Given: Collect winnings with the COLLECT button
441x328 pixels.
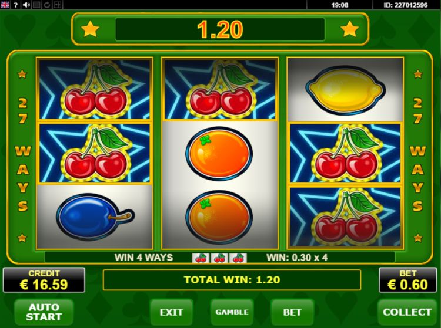Looking at the screenshot, I should tap(407, 312).
